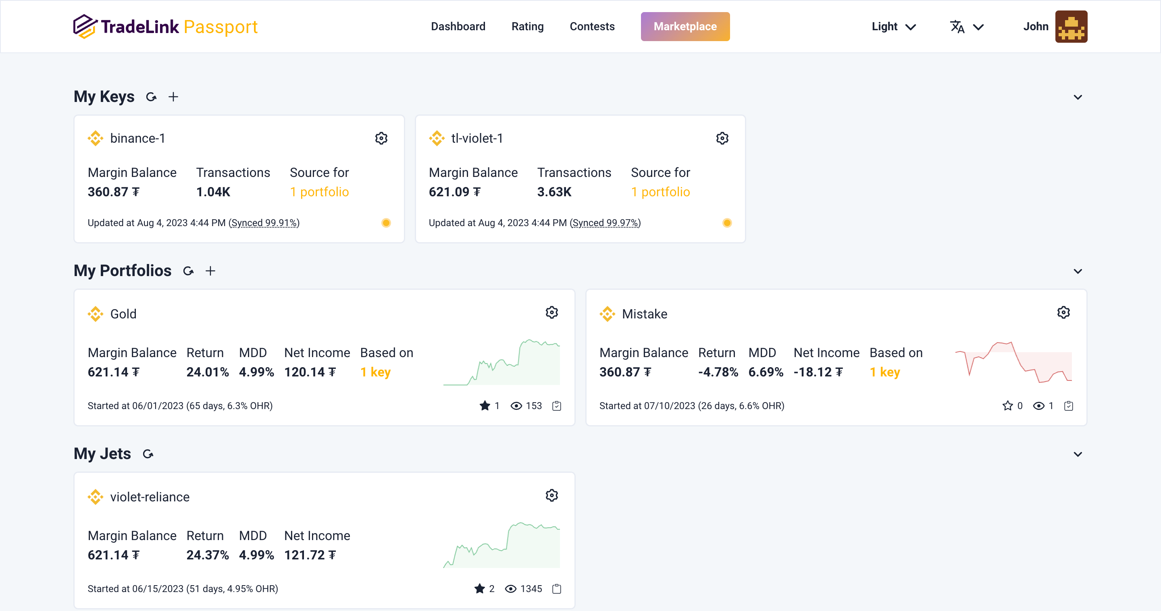Open '1 portfolio' link on binance-1

[x=319, y=192]
